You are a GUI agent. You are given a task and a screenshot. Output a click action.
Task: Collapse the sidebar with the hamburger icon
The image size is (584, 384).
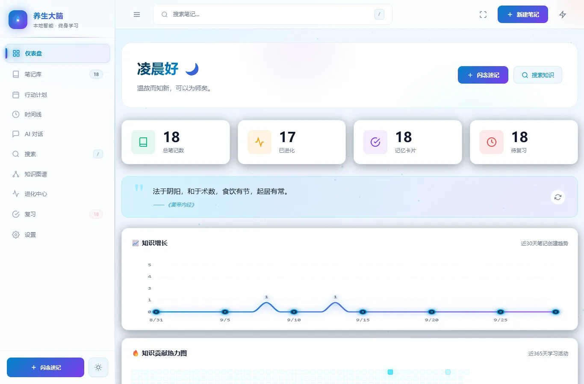[x=137, y=15]
